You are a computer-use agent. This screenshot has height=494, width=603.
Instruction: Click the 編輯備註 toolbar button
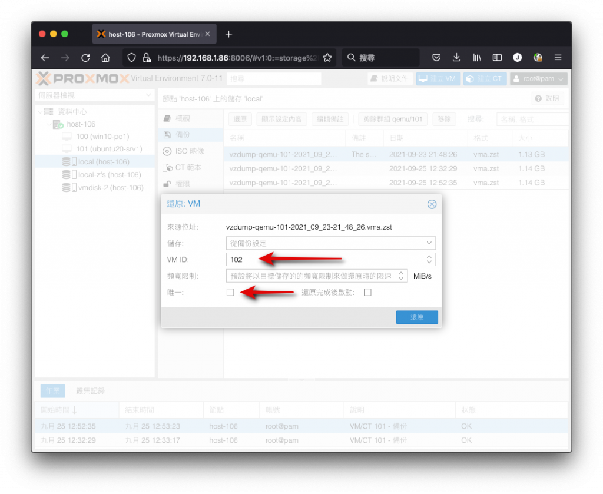(330, 119)
